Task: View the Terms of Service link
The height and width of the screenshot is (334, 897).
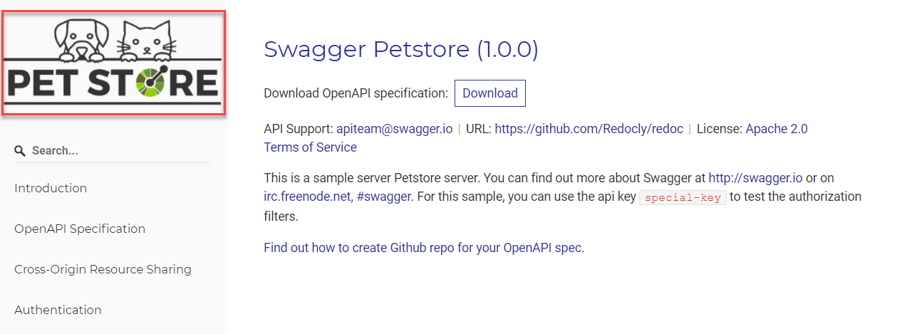Action: point(310,147)
